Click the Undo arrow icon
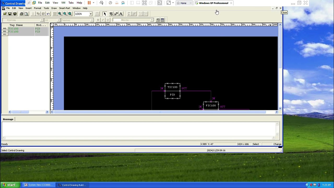The image size is (334, 188). (x=48, y=14)
